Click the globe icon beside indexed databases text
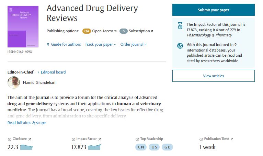 point(180,46)
